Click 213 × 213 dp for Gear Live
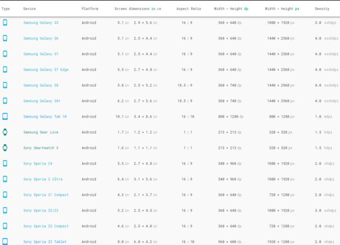The image size is (340, 245). pos(230,132)
